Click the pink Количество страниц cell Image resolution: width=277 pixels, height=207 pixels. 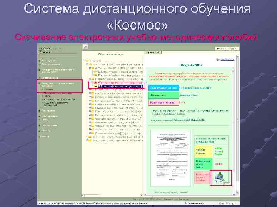[164, 102]
